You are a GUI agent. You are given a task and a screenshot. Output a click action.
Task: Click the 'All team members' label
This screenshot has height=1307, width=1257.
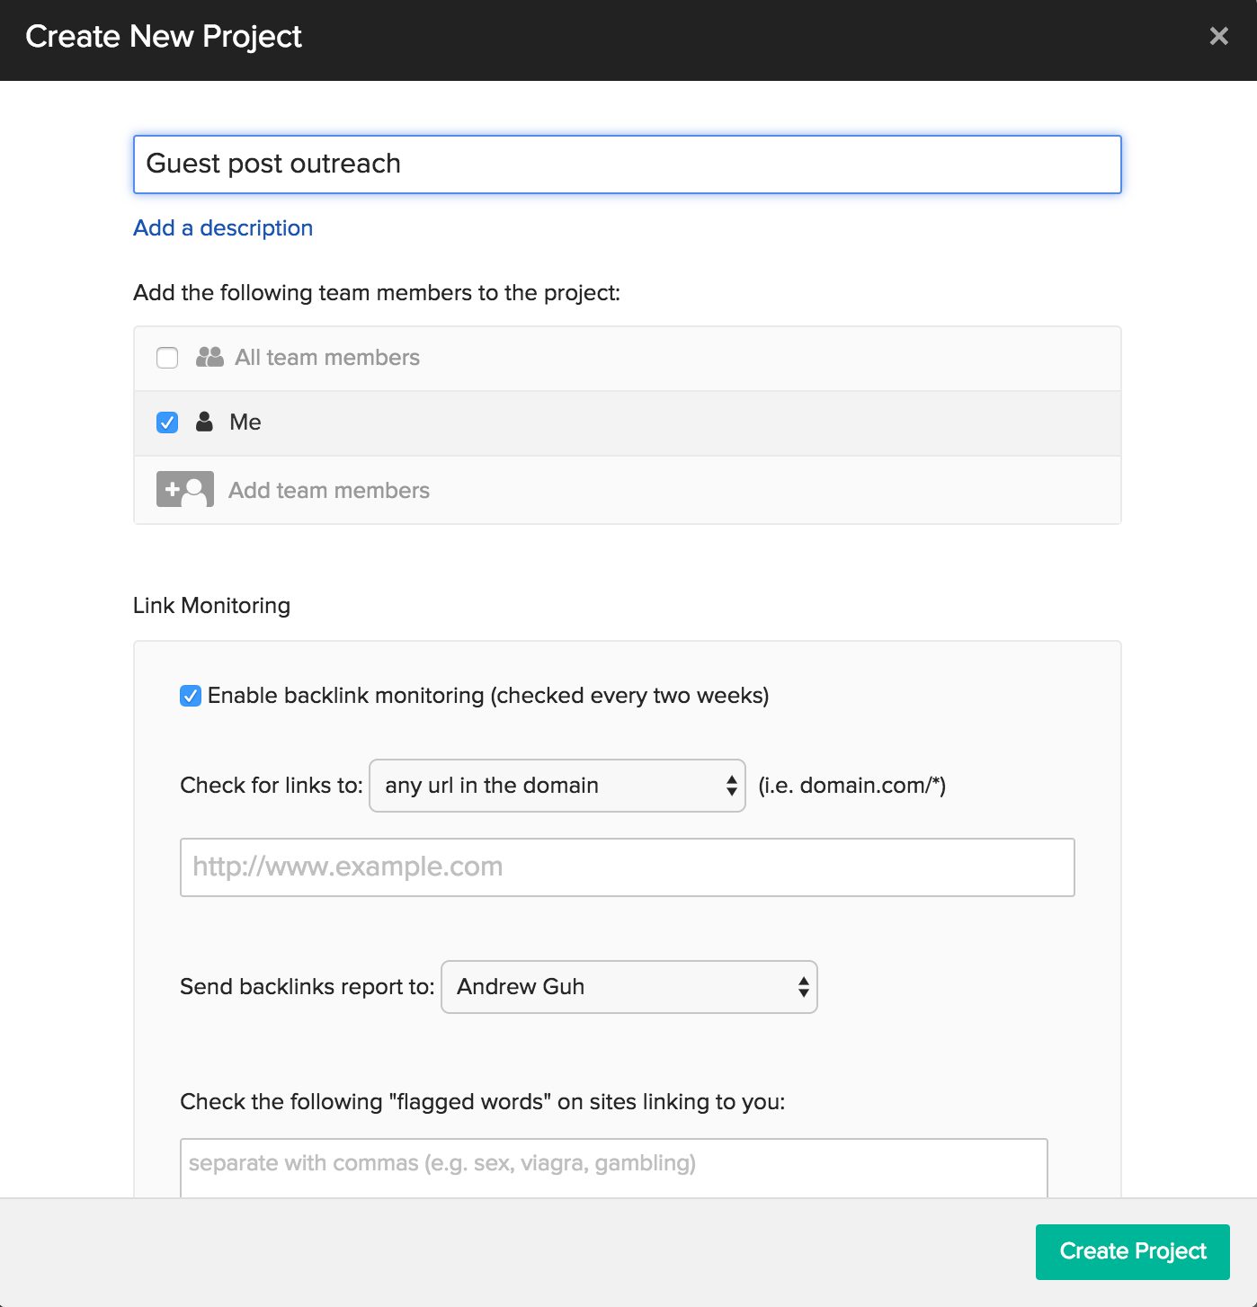327,358
